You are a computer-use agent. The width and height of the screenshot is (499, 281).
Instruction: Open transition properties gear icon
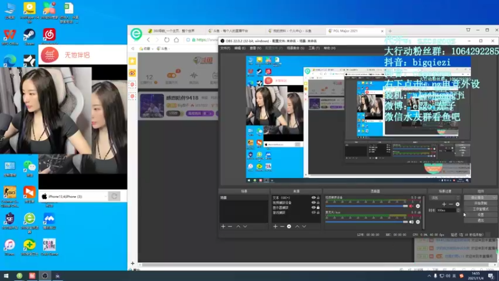pyautogui.click(x=458, y=204)
